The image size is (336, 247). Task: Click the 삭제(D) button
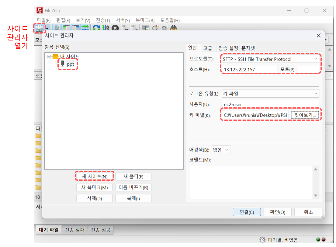[x=95, y=198]
